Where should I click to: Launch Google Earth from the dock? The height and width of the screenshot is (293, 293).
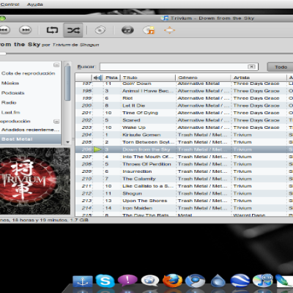(x=240, y=281)
